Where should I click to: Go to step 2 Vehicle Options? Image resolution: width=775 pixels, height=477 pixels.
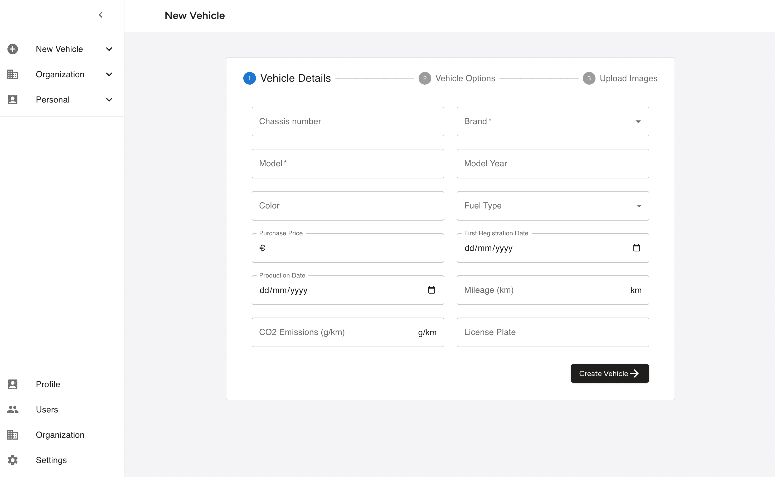click(457, 78)
